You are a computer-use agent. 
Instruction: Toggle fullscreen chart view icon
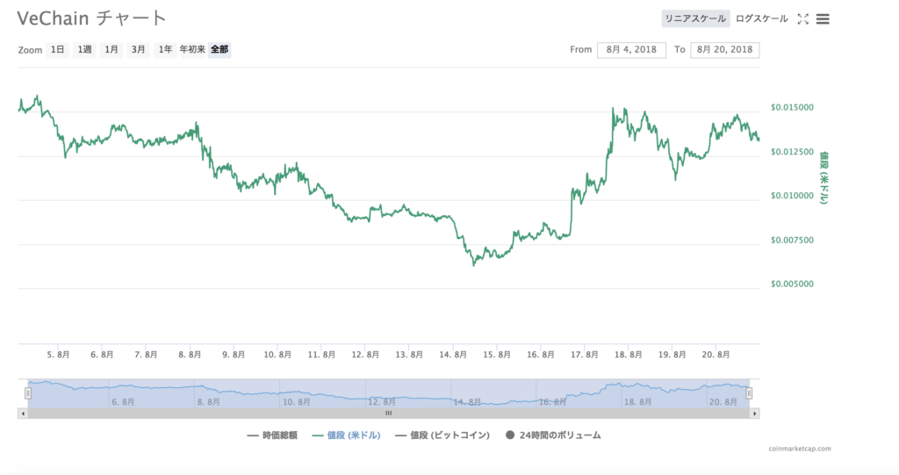coord(803,19)
